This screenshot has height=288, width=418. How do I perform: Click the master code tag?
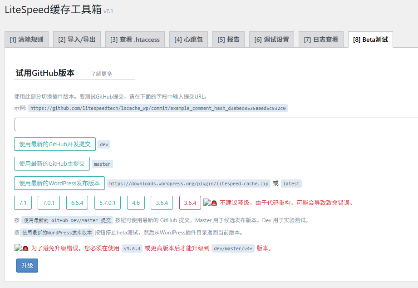click(x=102, y=164)
